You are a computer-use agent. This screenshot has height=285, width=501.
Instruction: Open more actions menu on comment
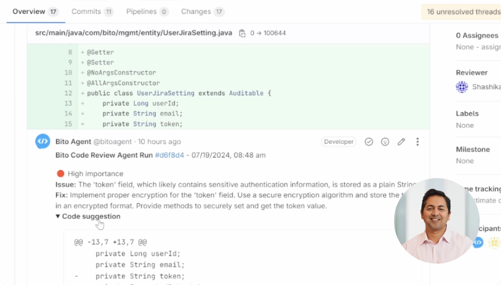[417, 142]
